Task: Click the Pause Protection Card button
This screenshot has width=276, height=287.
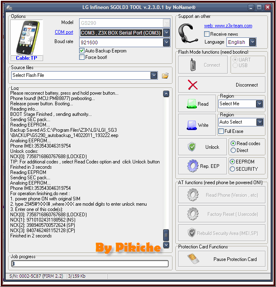Action: point(222,259)
